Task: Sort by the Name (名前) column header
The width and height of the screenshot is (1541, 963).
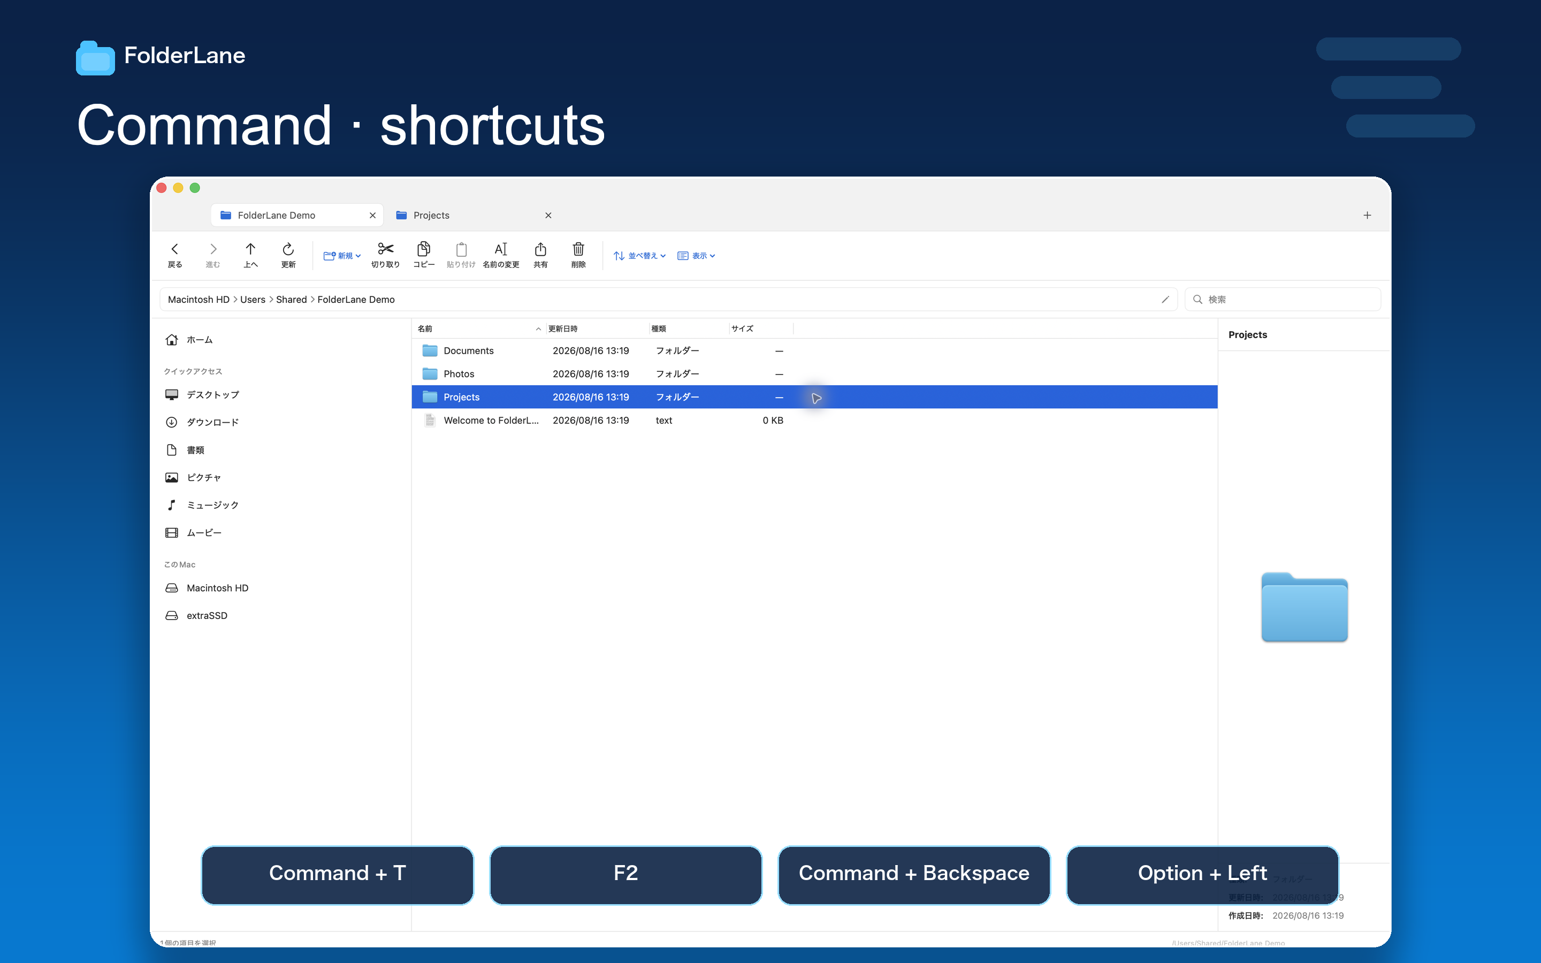Action: 479,328
